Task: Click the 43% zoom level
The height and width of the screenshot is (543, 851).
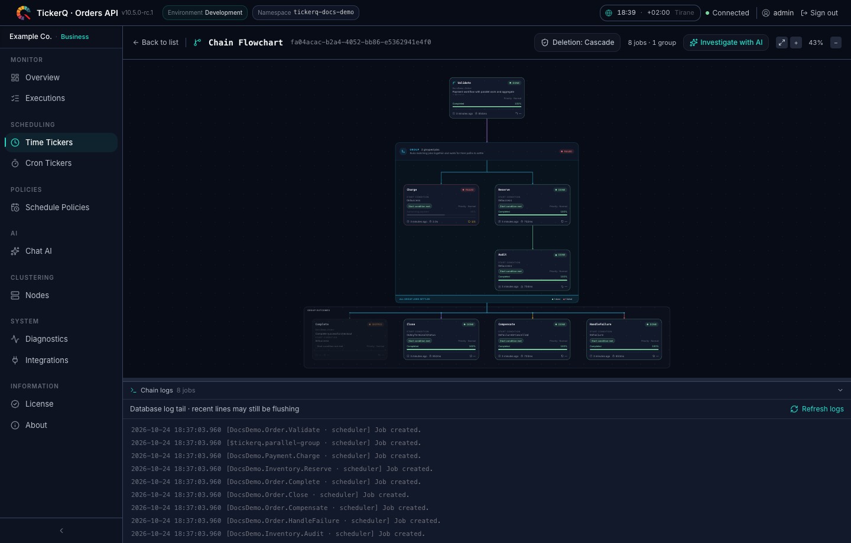Action: point(816,42)
